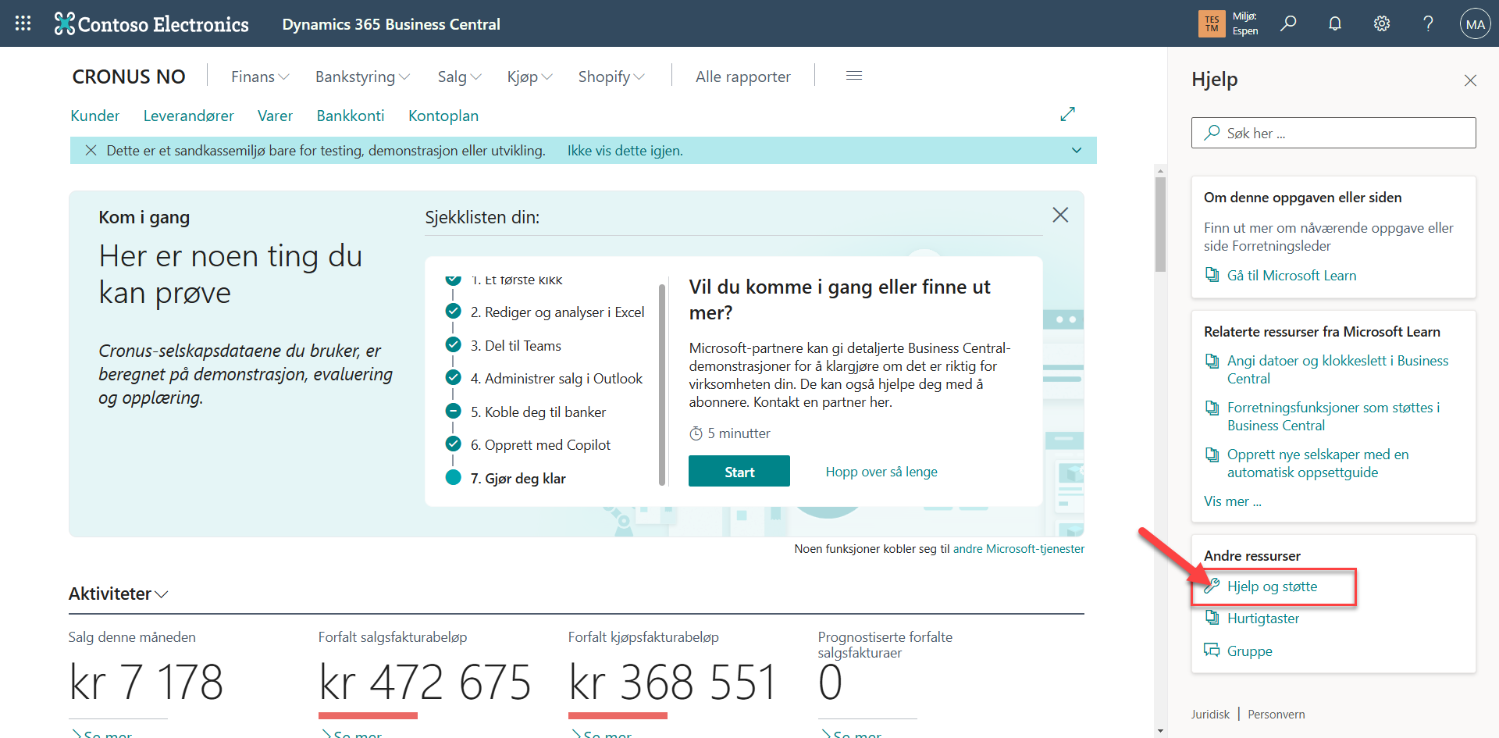Open Alle rapporter
Screen dimensions: 1499x738
click(x=743, y=77)
